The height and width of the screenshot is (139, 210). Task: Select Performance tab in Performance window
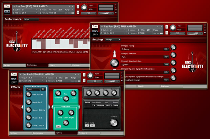(37, 65)
